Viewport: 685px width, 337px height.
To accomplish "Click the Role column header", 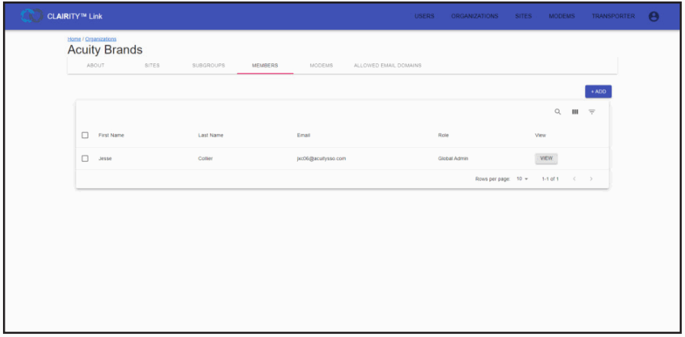I will (x=444, y=135).
